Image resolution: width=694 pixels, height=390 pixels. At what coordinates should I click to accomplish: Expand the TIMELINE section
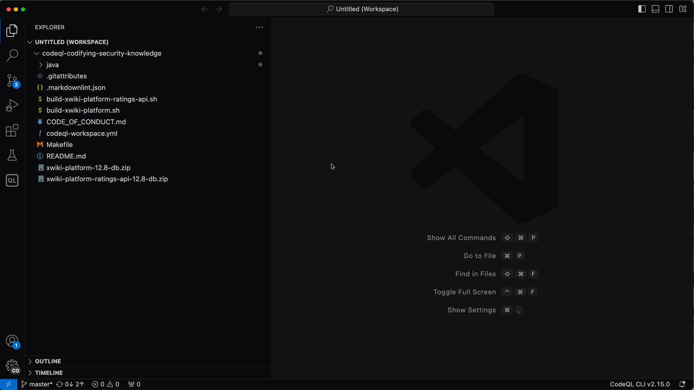tap(49, 373)
